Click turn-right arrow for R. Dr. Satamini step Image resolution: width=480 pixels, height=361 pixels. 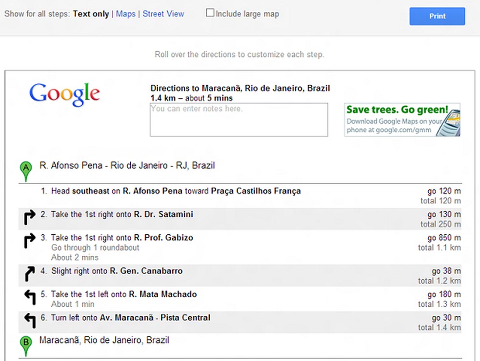30,218
